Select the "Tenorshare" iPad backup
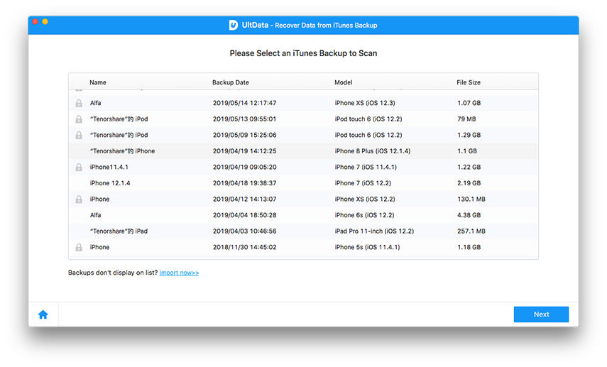The image size is (607, 367). pyautogui.click(x=303, y=231)
